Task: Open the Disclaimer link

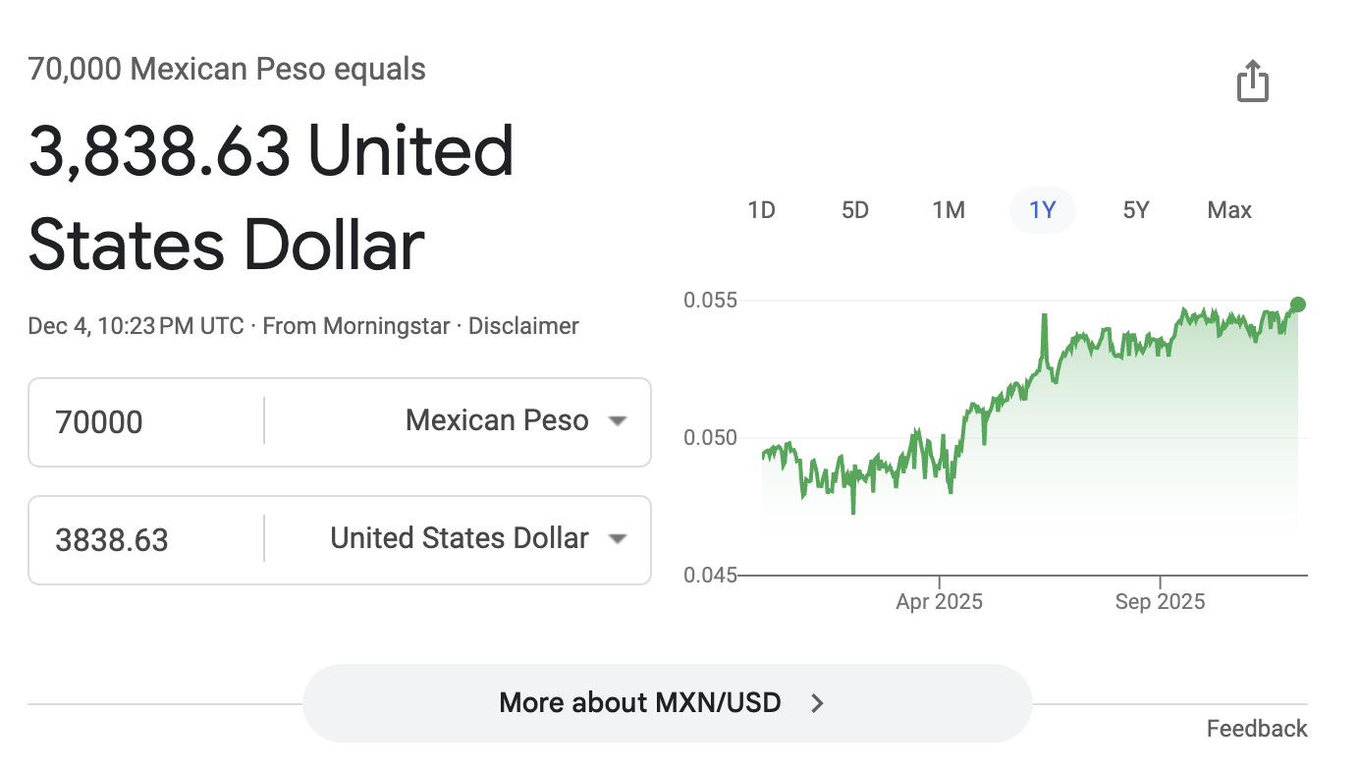Action: point(523,326)
